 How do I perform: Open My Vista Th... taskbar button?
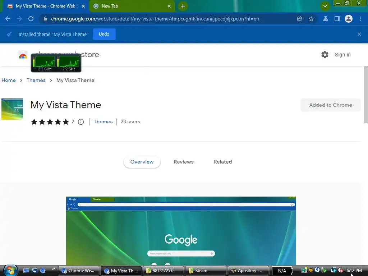click(x=121, y=271)
